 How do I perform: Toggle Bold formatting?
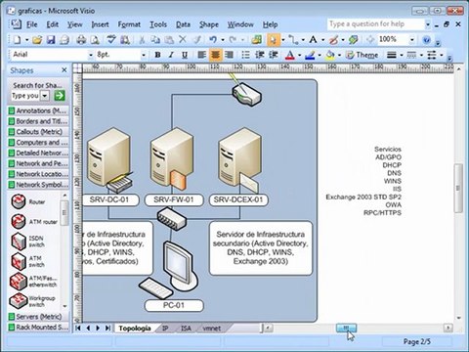pos(157,55)
